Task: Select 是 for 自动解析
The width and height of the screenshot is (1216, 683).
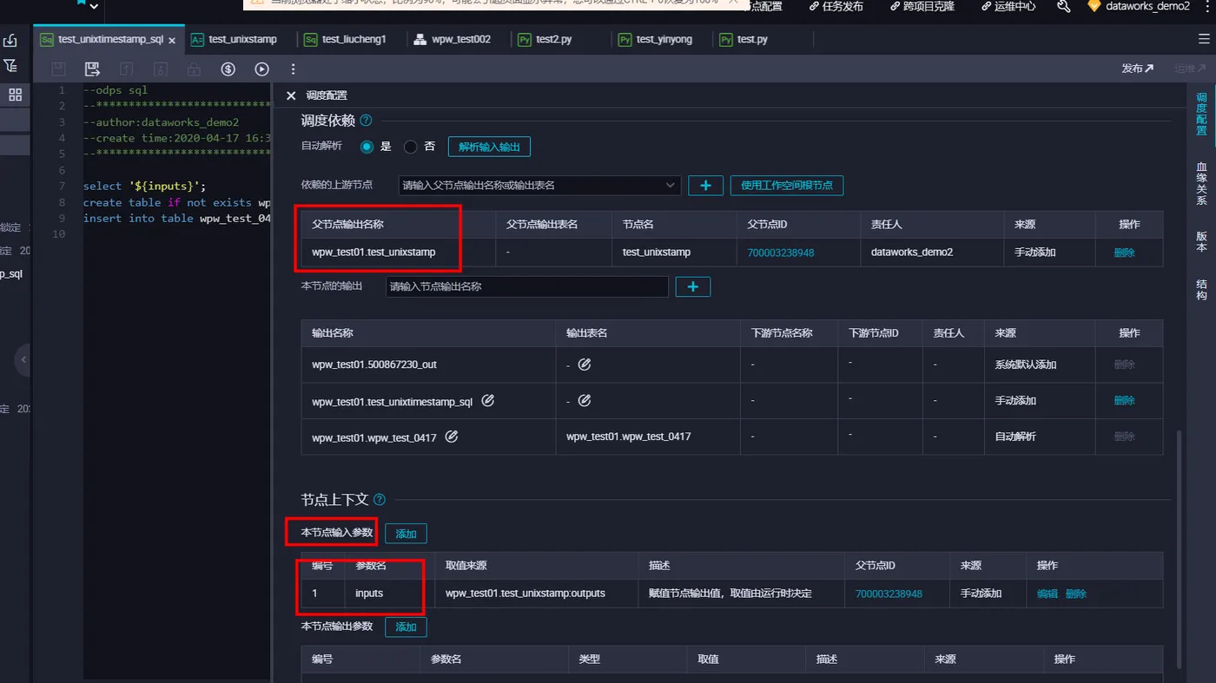Action: point(367,147)
